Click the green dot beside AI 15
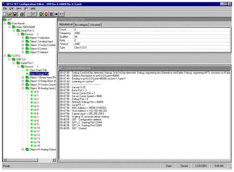This screenshot has height=172, width=234. [x=32, y=146]
